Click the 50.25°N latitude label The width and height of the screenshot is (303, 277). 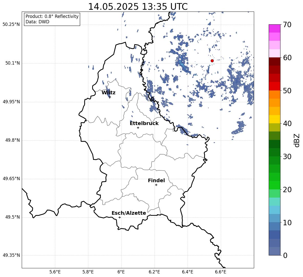pos(11,25)
